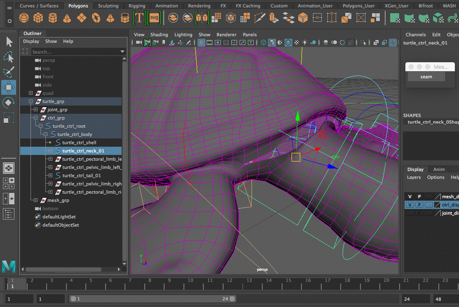The width and height of the screenshot is (459, 307).
Task: Click the SVG import shelf icon
Action: (154, 18)
